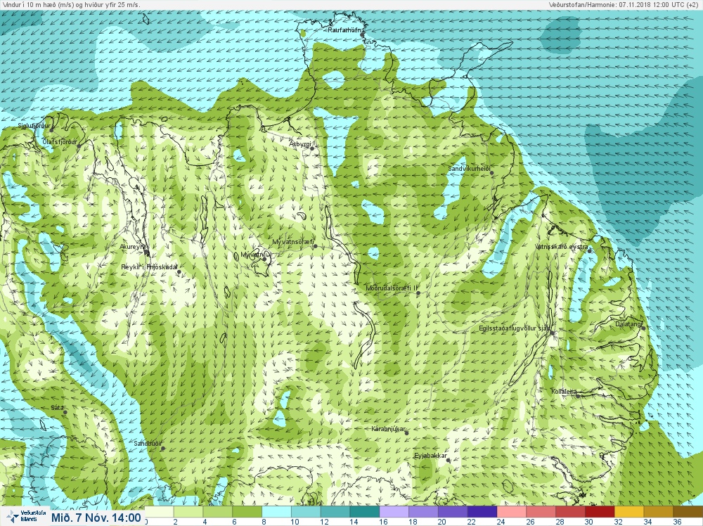Pick the 6–8 m/s olive green swatch
This screenshot has width=703, height=526.
pyautogui.click(x=247, y=512)
